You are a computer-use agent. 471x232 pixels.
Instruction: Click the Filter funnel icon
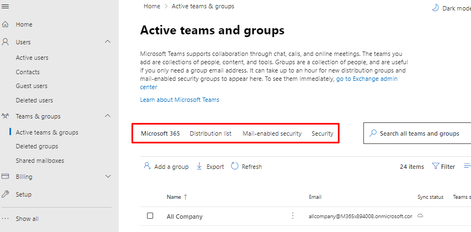coord(435,166)
